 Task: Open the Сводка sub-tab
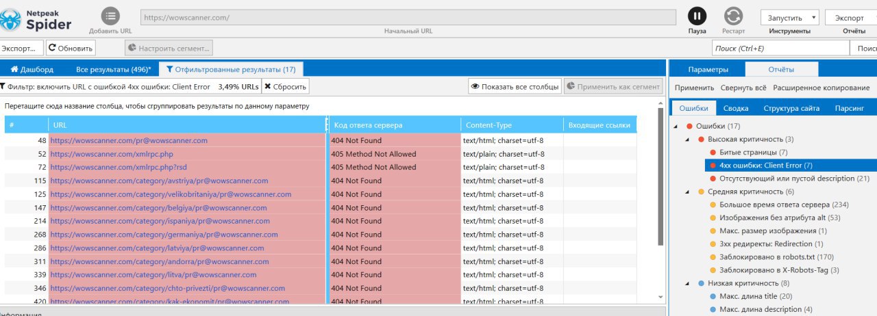735,108
